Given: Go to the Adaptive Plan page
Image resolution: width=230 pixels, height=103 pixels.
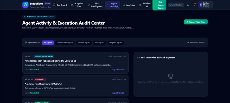Looking at the screenshot, I should click(77, 5).
